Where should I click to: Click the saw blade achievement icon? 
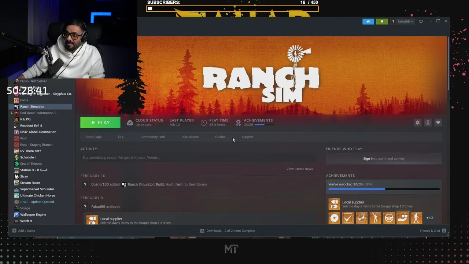(x=334, y=218)
